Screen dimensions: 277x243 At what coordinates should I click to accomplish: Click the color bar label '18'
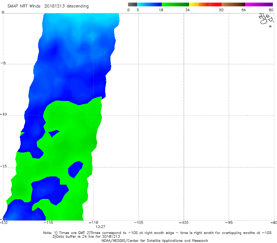pos(161,10)
